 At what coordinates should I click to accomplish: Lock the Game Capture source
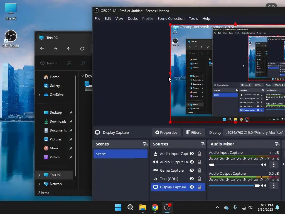(199, 170)
